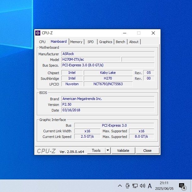Screen dimensions: 192x192
Task: Click Graphic Interface bus PCI-Express 3.0
Action: coord(114,125)
